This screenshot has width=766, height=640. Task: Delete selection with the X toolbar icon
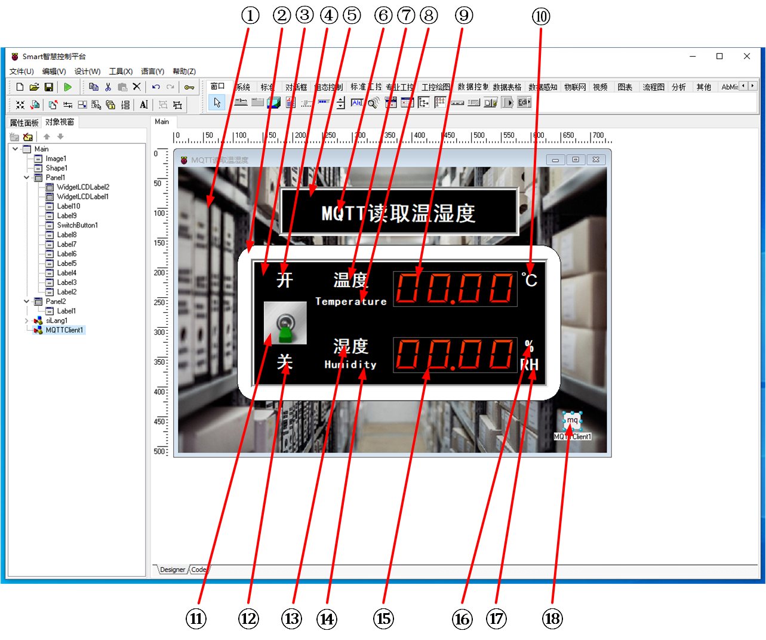pos(137,87)
